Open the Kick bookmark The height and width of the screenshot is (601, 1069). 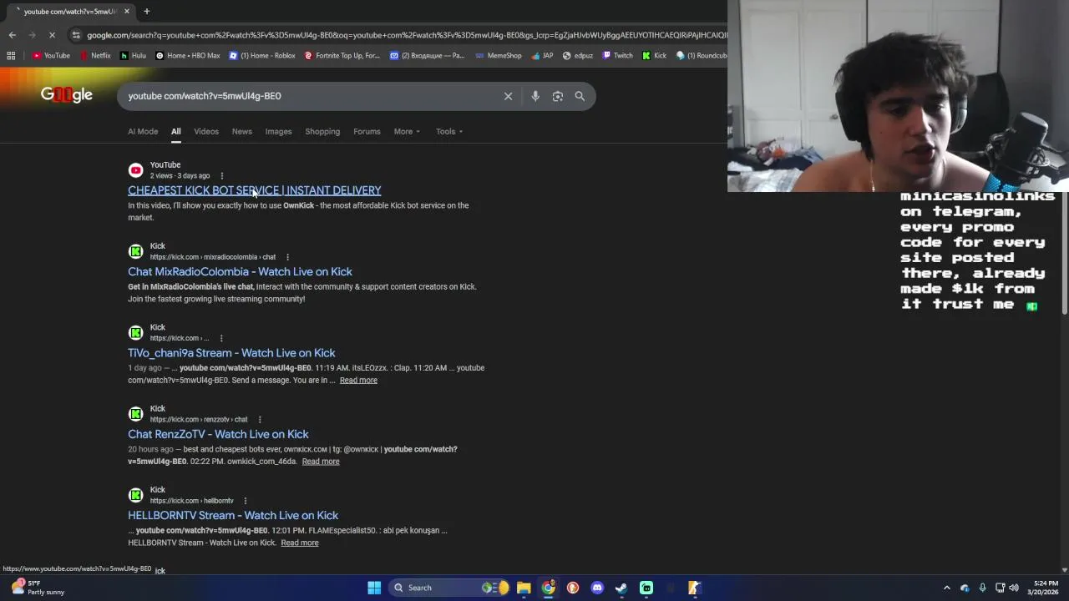point(655,56)
